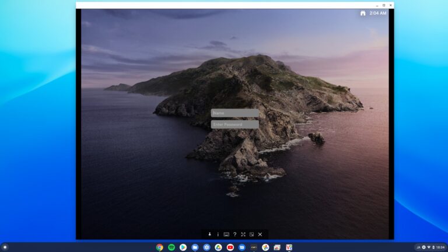Open the ChromeOS launcher button

pos(5,247)
